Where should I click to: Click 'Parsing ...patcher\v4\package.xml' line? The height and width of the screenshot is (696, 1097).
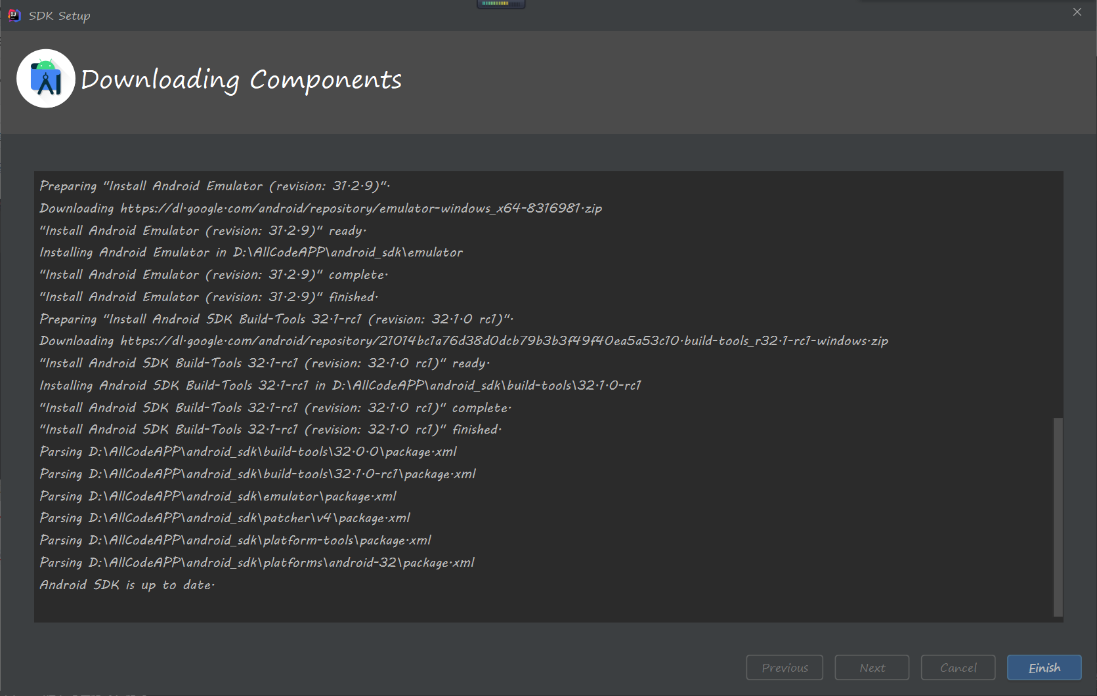[x=225, y=518]
